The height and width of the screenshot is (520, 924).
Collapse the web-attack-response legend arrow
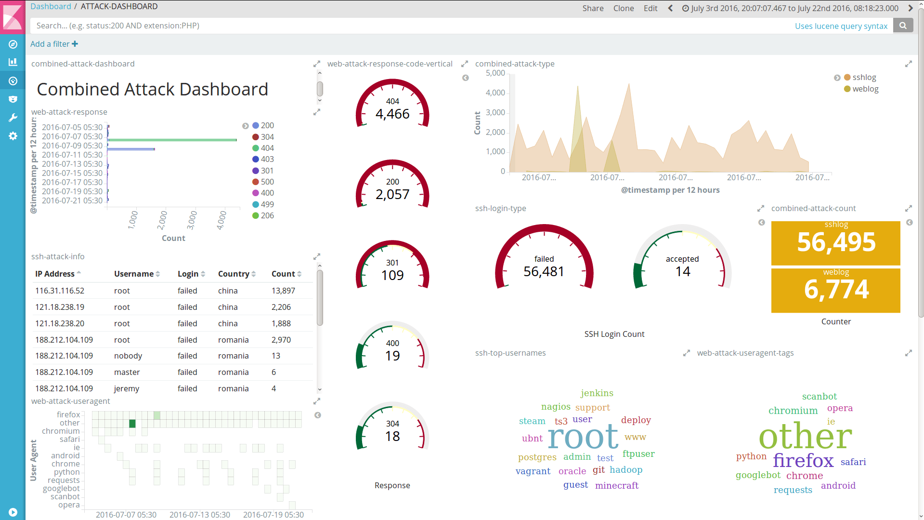(x=246, y=126)
